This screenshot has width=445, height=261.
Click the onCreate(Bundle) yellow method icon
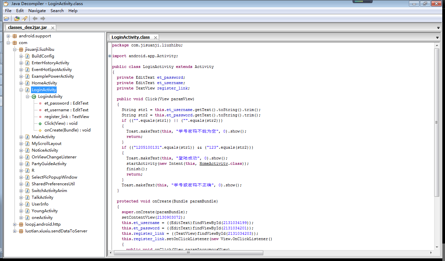40,130
